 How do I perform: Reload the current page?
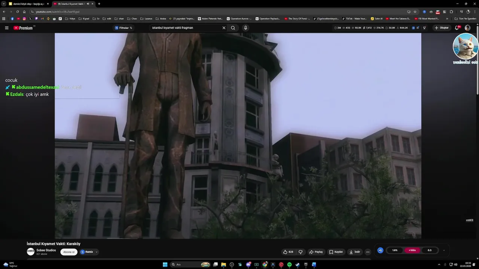coord(17,12)
